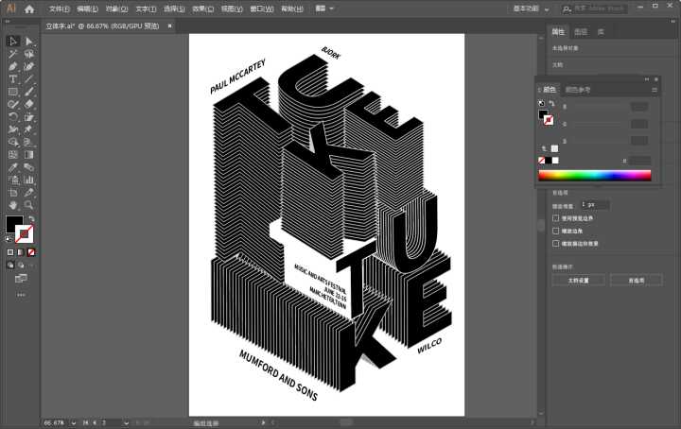Set toolbar color mode to solid Color
681x429 pixels.
[x=10, y=252]
